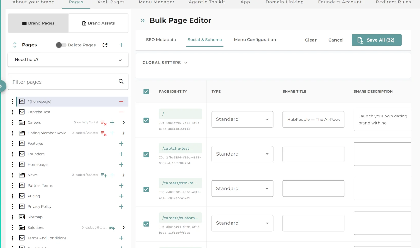Add a page under Dating Member Reviews
The height and width of the screenshot is (248, 420).
pos(112,133)
